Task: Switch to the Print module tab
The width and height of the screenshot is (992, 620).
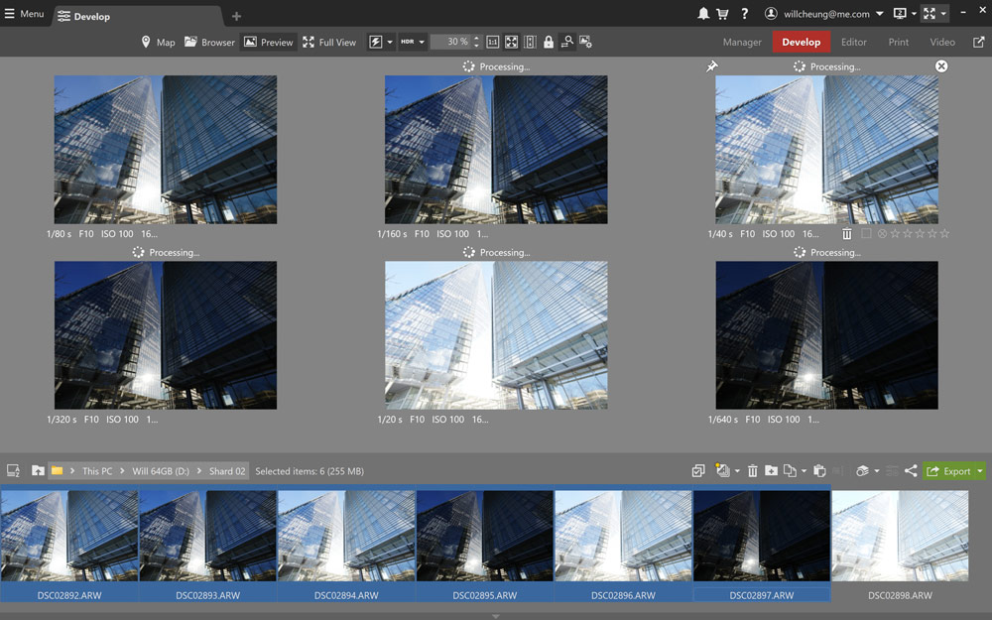Action: coord(899,42)
